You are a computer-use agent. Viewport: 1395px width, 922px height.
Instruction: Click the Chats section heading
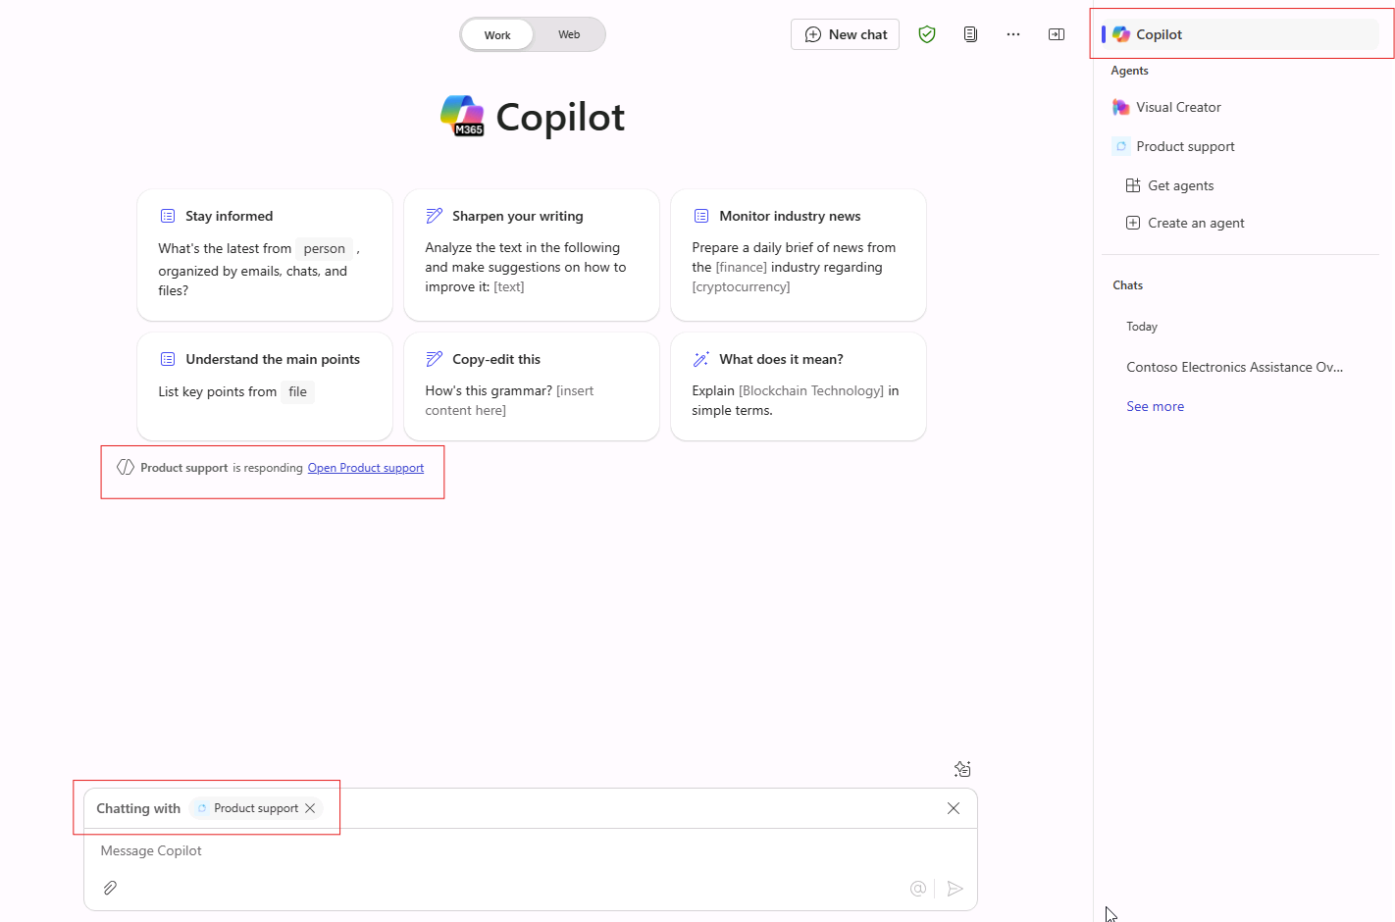pos(1127,285)
